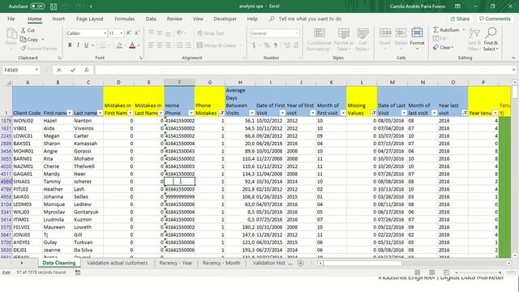This screenshot has height=292, width=519.
Task: Click the zoom slider in status bar
Action: coord(478,273)
